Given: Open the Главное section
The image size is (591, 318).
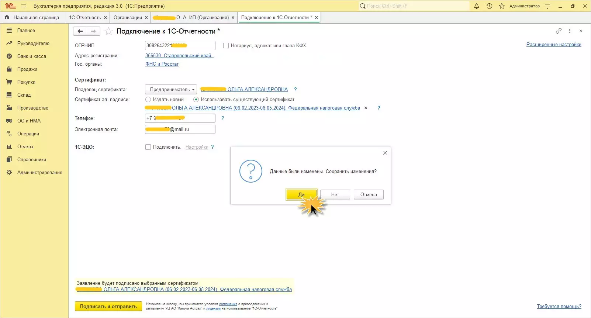Looking at the screenshot, I should click(x=34, y=31).
